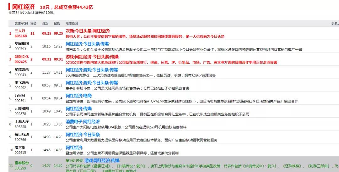Click the 抖音5月收入同比增长近10倍 subtitle
This screenshot has width=339, height=172.
(32, 13)
